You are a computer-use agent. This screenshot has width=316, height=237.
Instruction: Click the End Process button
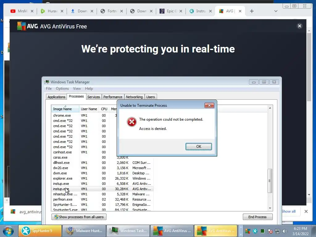258,217
